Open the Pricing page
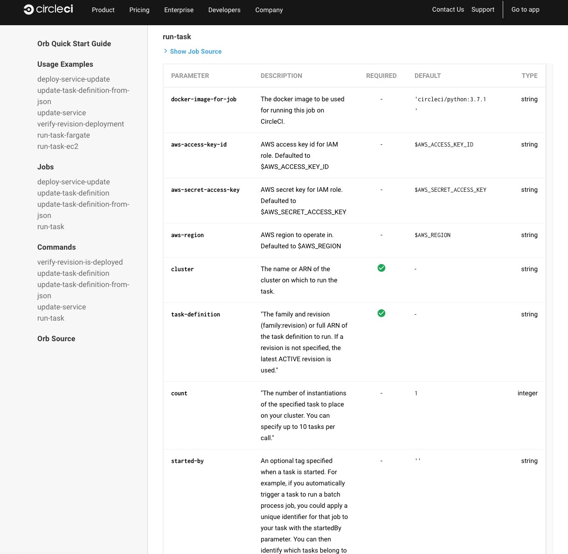This screenshot has height=554, width=568. pyautogui.click(x=139, y=10)
